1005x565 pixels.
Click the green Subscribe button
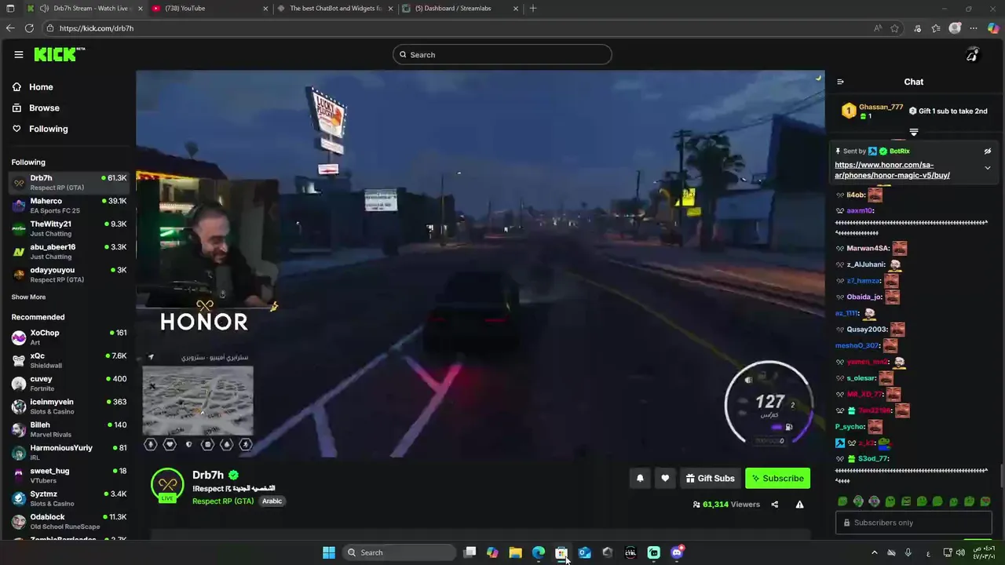pyautogui.click(x=777, y=478)
